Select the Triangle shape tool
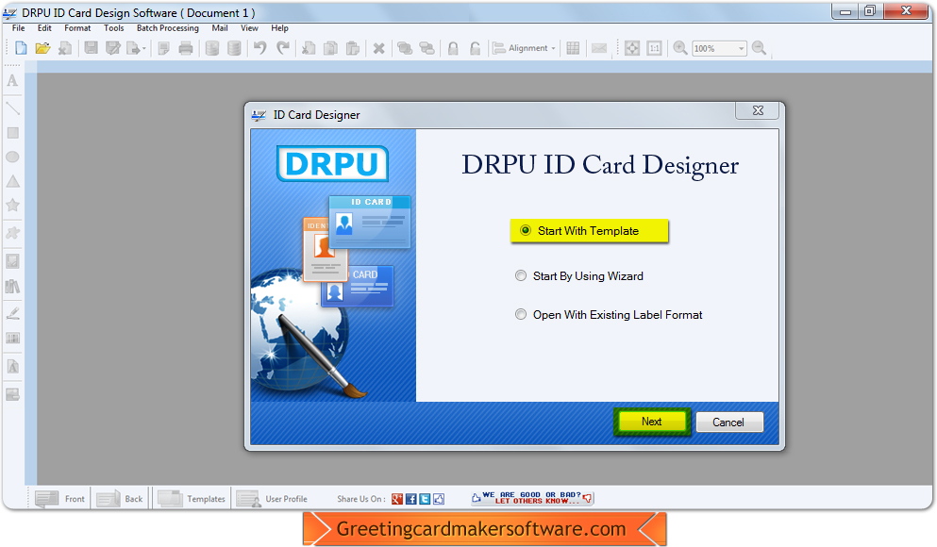 [x=12, y=181]
